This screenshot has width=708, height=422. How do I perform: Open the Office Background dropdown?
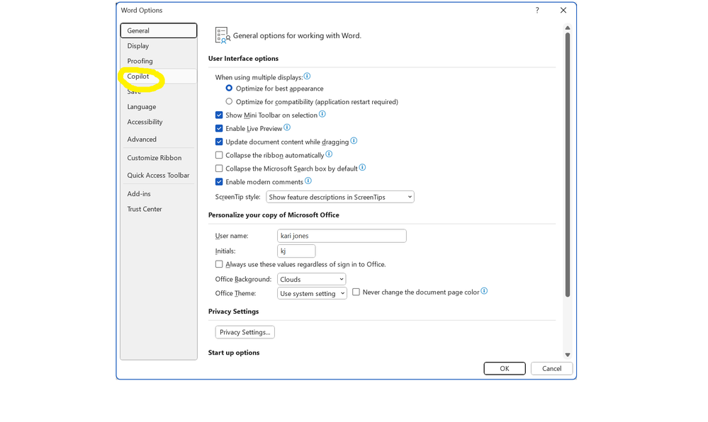(x=312, y=279)
